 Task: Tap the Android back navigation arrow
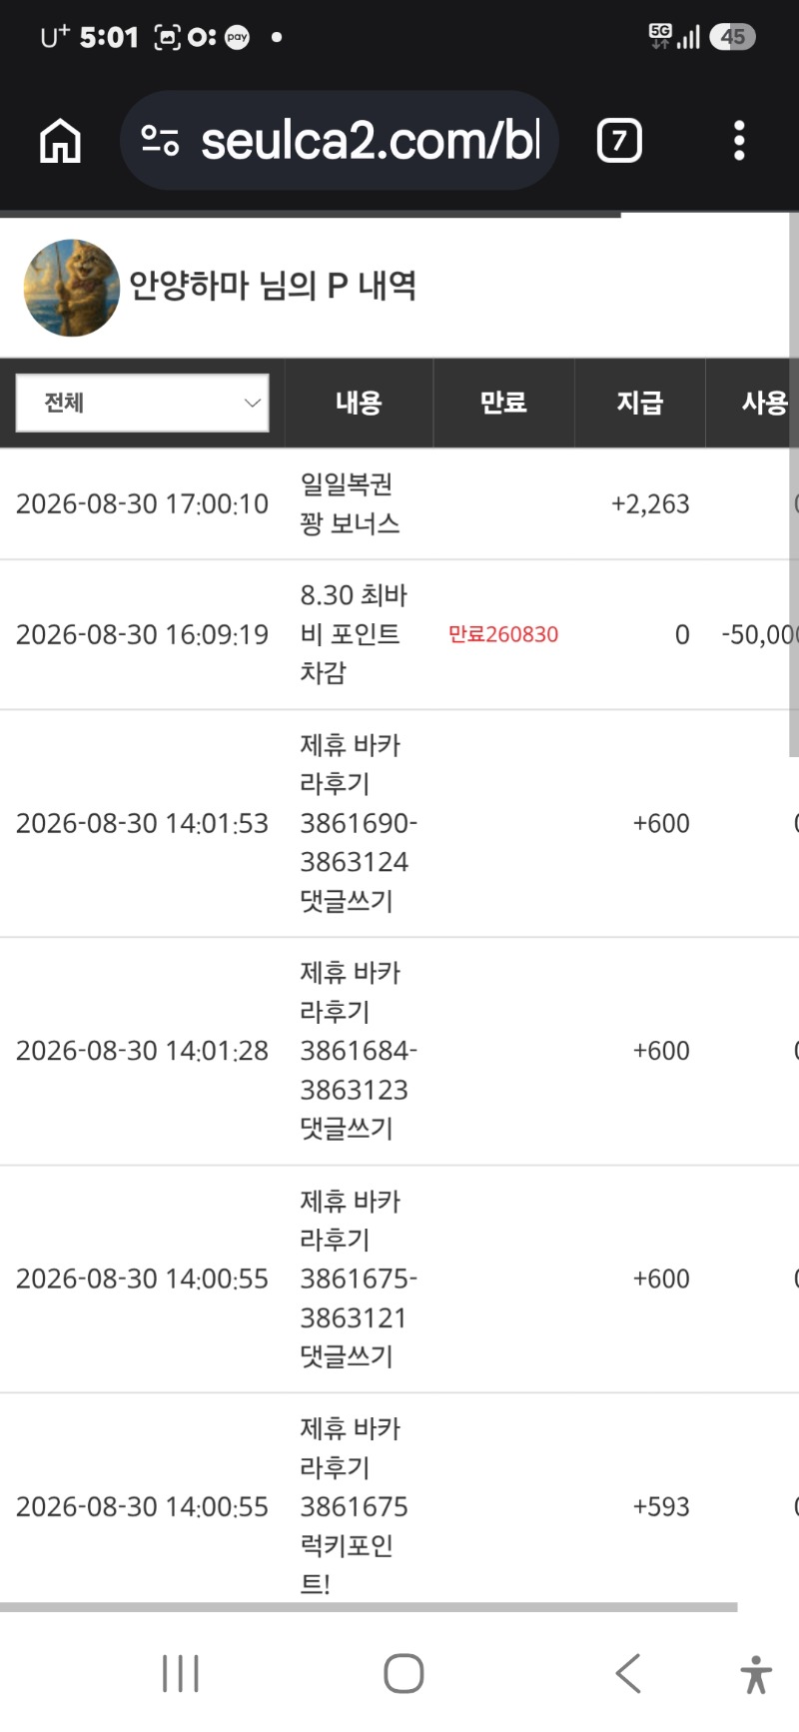point(627,1673)
